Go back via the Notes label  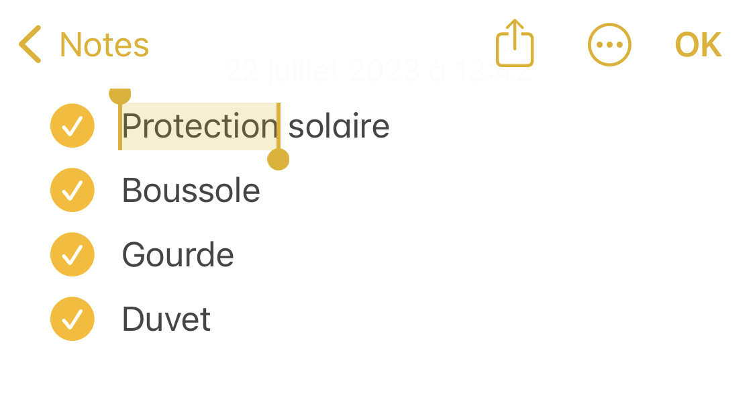point(104,45)
